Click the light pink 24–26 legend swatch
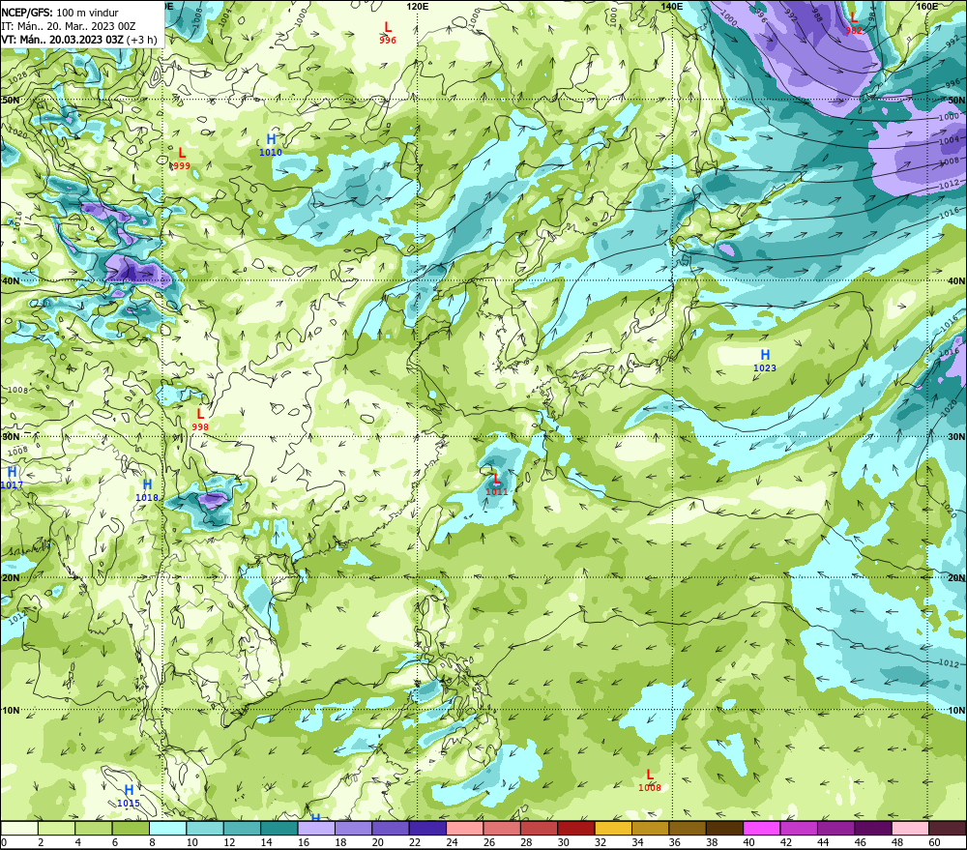 (464, 828)
